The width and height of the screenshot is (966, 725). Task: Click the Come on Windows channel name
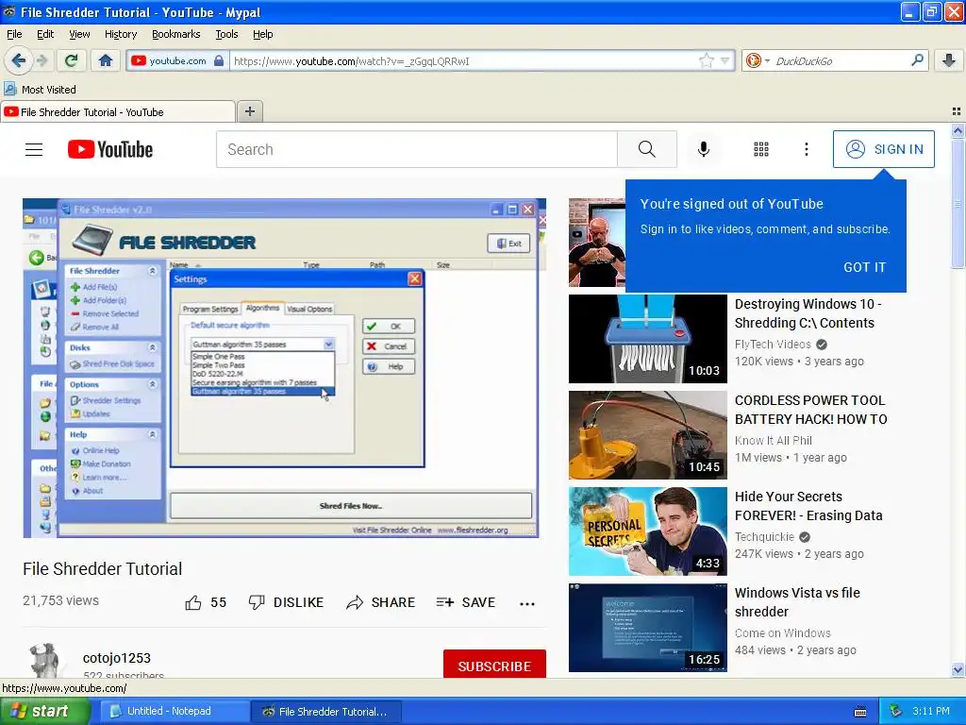click(x=782, y=632)
